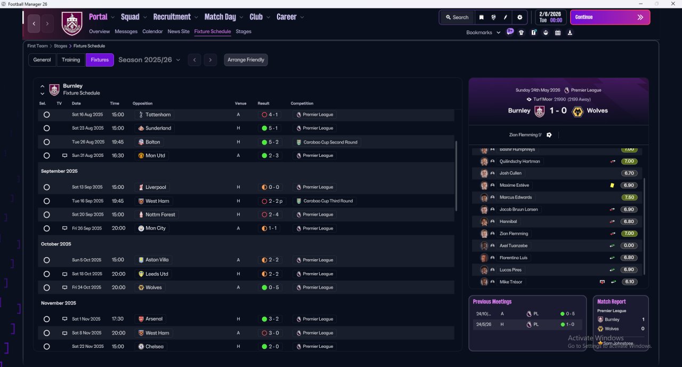Select the Nottm Forest fixture radio circle
Image resolution: width=682 pixels, height=367 pixels.
(46, 214)
